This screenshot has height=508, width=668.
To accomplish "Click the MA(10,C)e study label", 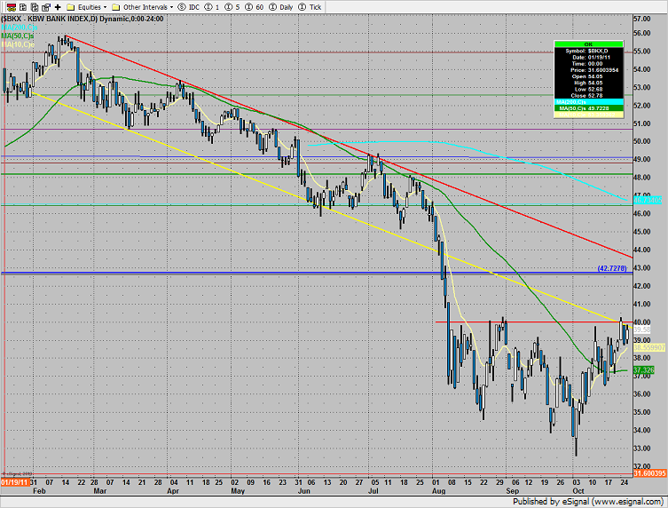I will click(x=18, y=44).
